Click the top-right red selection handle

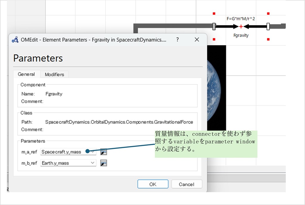[x=268, y=13]
